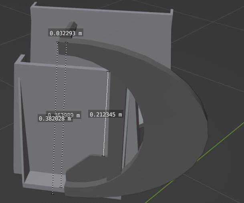Click the 0.032293 m measurement label
The width and height of the screenshot is (244, 203).
coord(66,32)
